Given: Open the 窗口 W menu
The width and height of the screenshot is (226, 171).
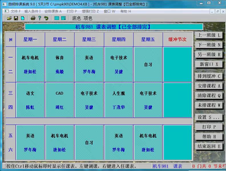Looking at the screenshot, I should [110, 11].
